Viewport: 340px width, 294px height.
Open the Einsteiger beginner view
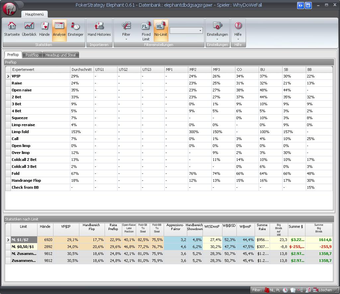click(75, 29)
